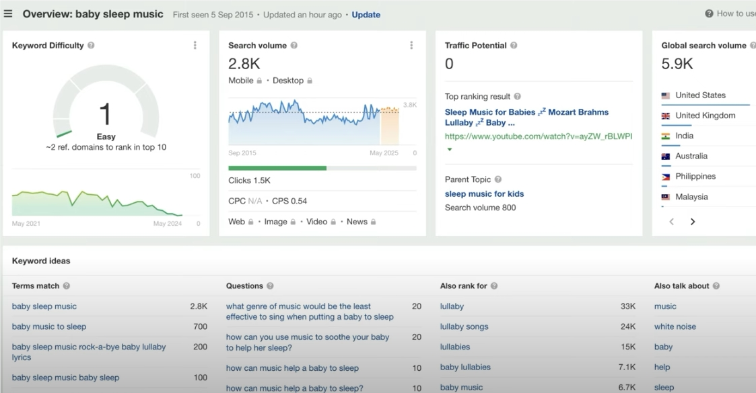Viewport: 756px width, 393px height.
Task: Click the Top ranking result help icon
Action: 517,97
